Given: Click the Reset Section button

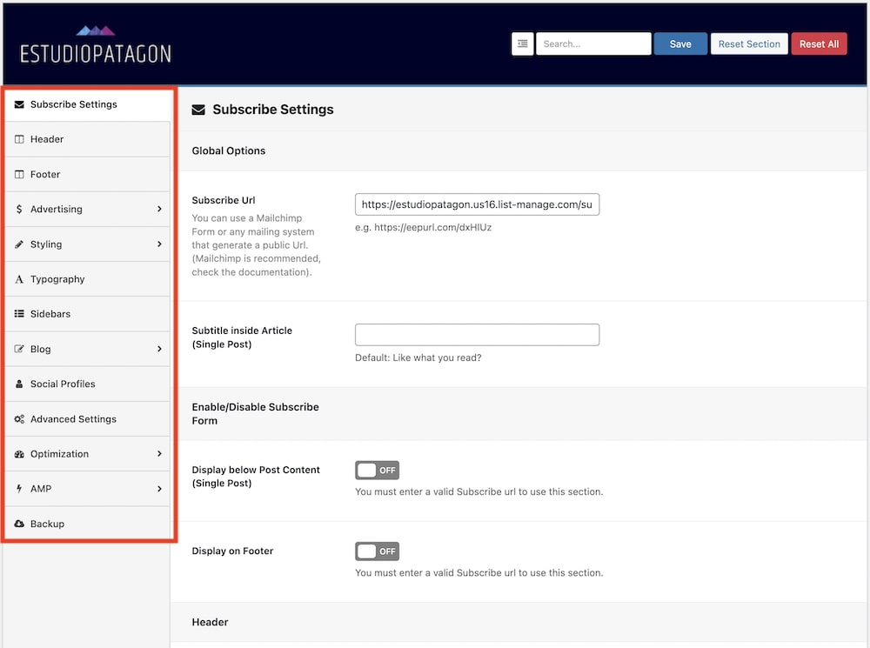Looking at the screenshot, I should pyautogui.click(x=749, y=43).
